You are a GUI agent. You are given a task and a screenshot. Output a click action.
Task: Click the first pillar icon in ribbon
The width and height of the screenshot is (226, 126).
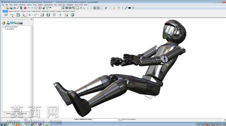(x=42, y=15)
